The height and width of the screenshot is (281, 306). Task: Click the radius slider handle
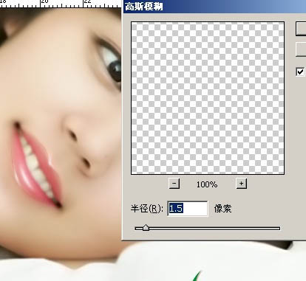tap(146, 228)
